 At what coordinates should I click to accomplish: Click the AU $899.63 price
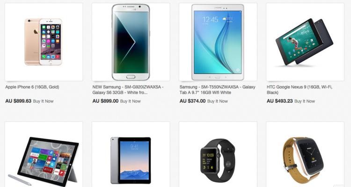tap(18, 101)
